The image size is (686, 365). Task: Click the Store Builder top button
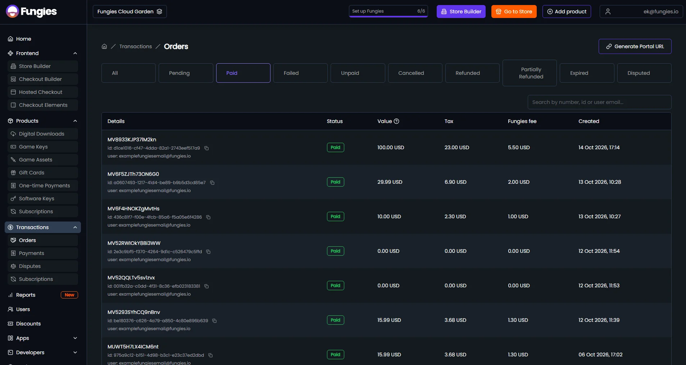point(461,12)
